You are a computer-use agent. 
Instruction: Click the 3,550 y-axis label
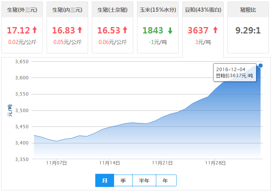click(x=22, y=94)
